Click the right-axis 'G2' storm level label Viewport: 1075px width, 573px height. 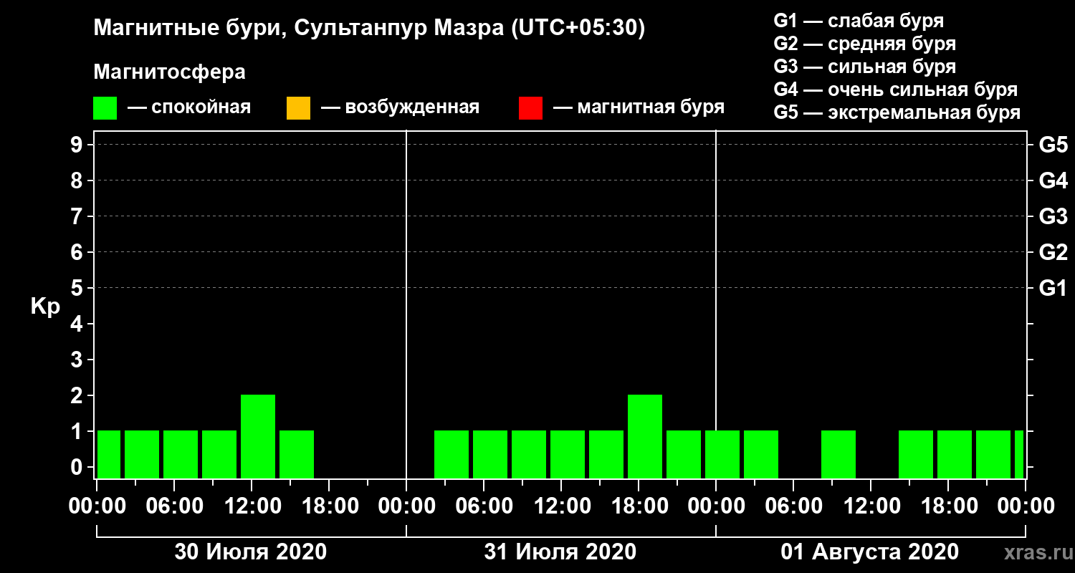[x=1053, y=252]
